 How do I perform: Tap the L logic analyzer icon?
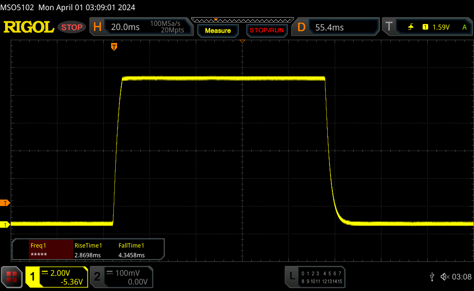(292, 277)
